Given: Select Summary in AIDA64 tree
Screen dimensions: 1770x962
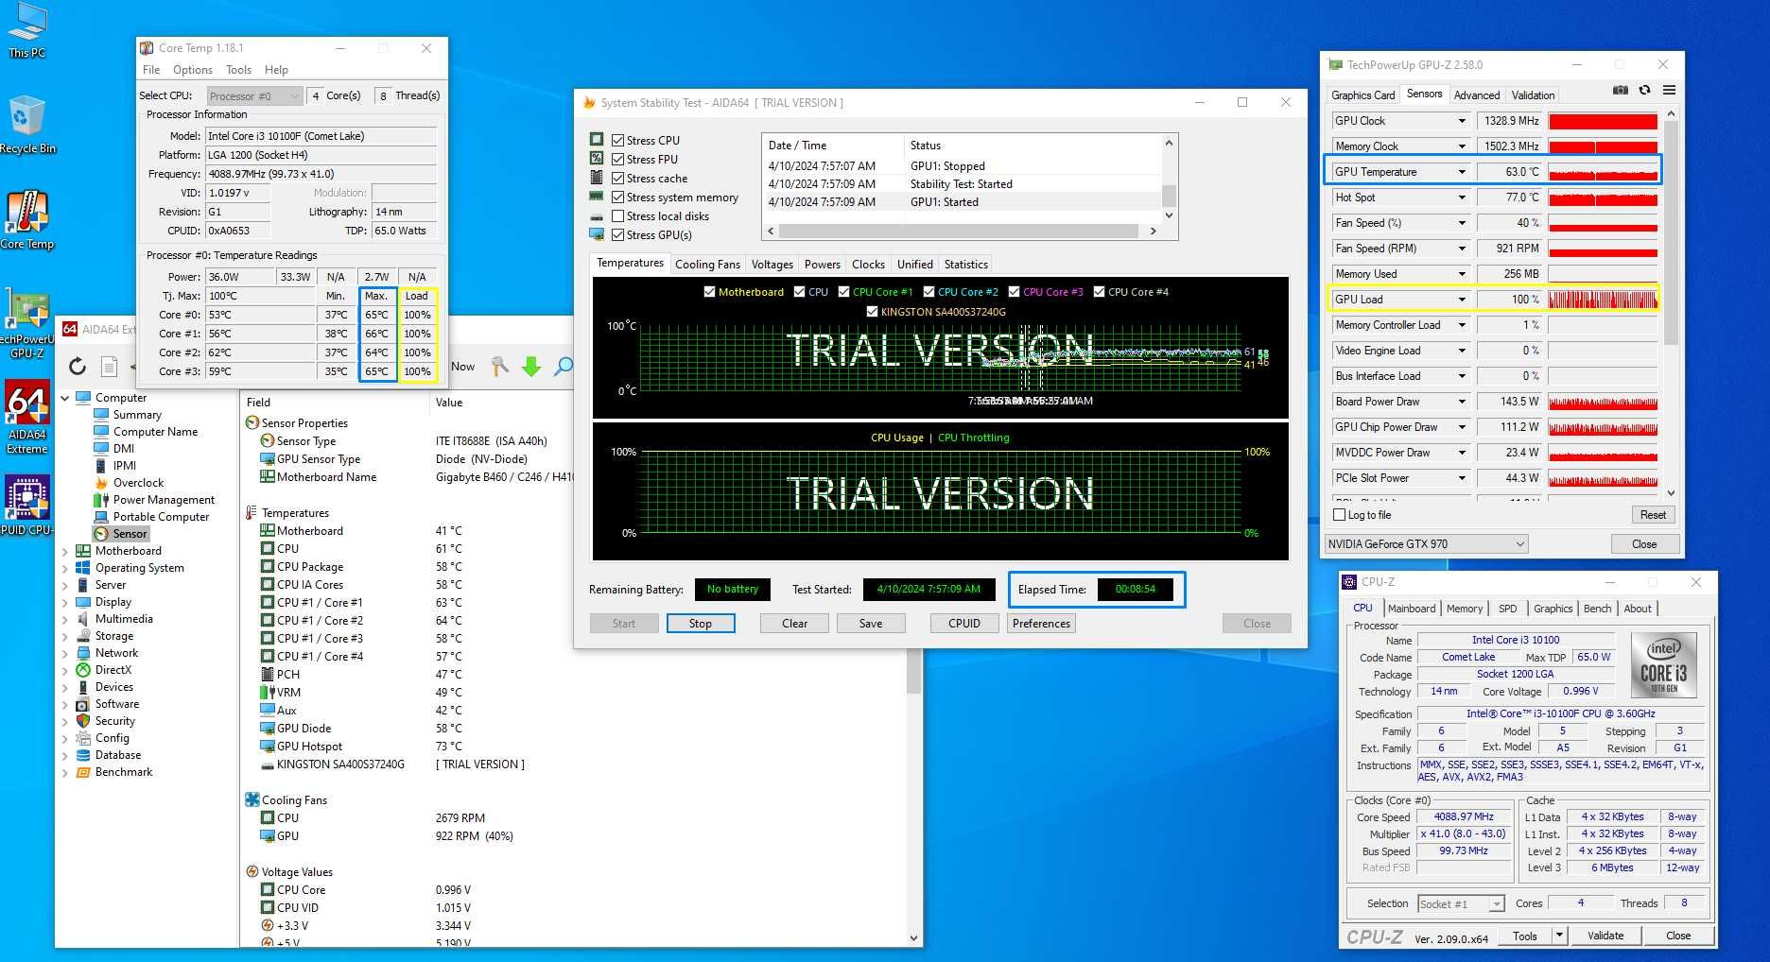Looking at the screenshot, I should tap(137, 415).
